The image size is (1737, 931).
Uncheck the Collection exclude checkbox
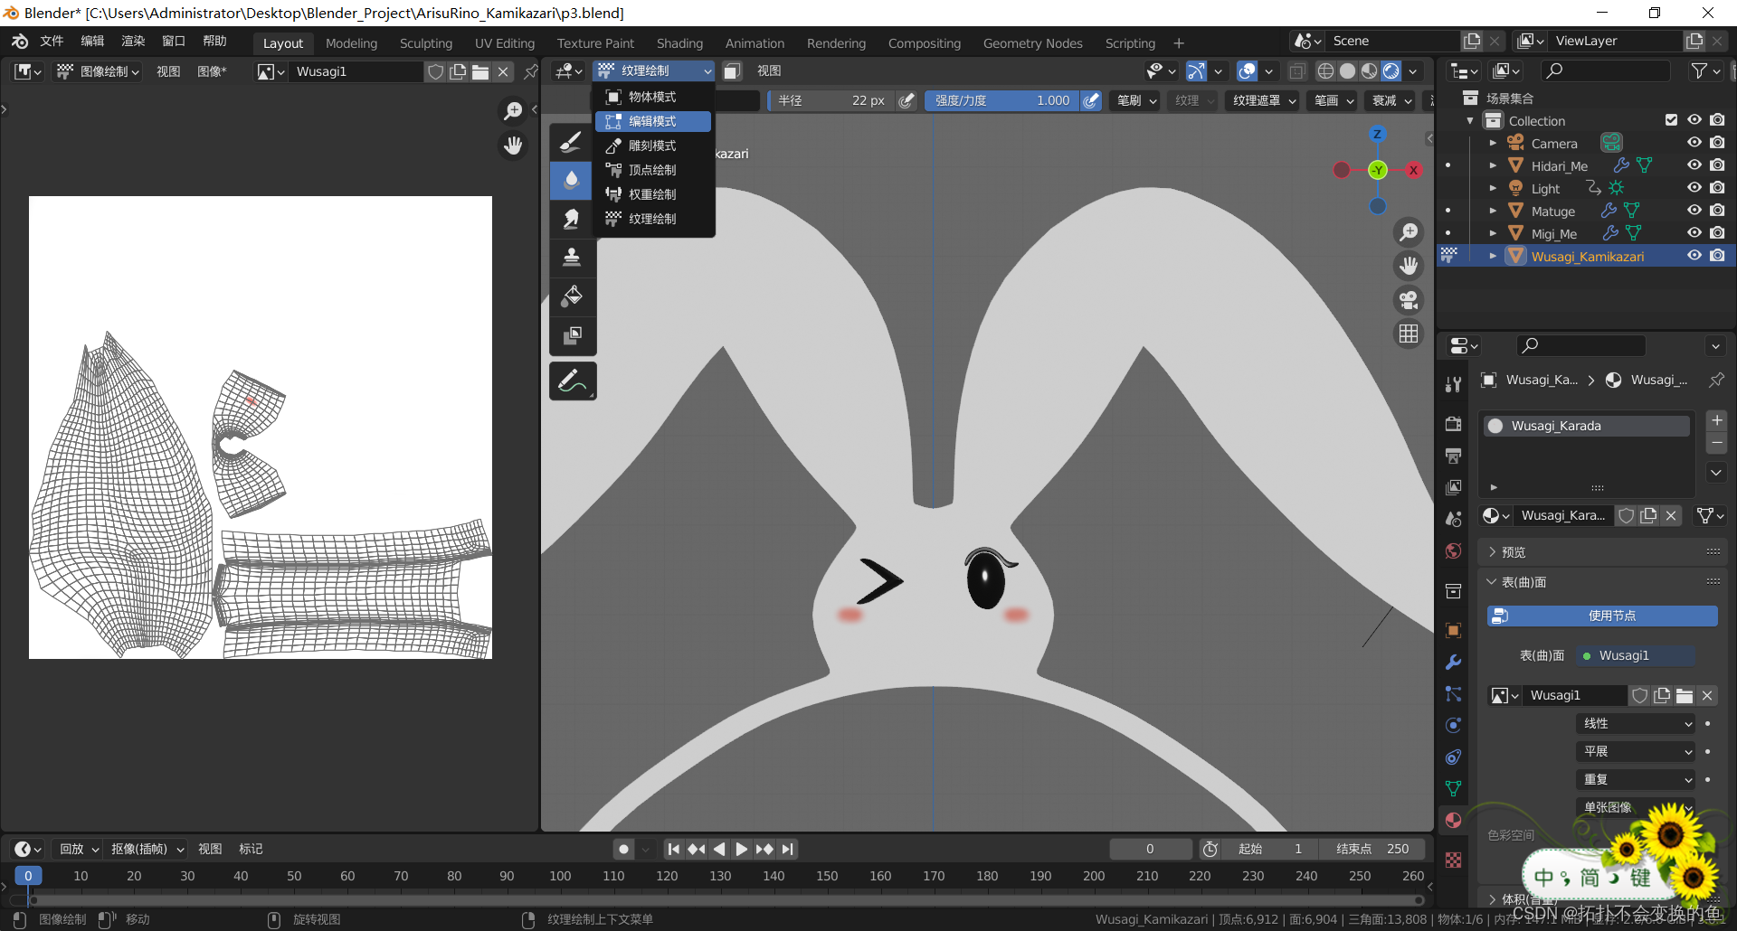point(1671,120)
